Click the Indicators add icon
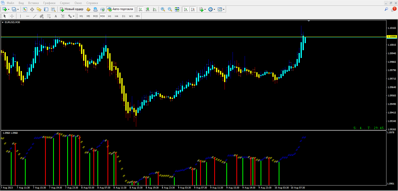 (201, 9)
